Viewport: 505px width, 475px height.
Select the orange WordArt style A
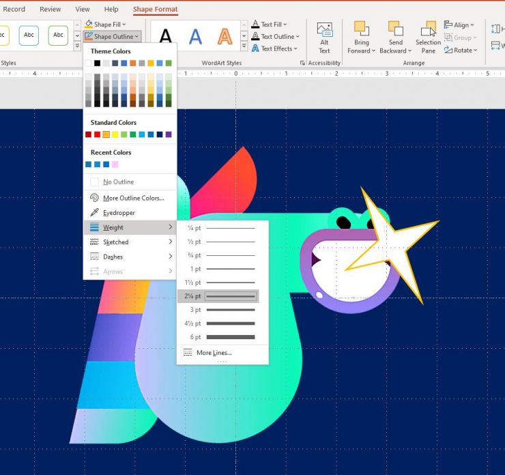coord(225,36)
